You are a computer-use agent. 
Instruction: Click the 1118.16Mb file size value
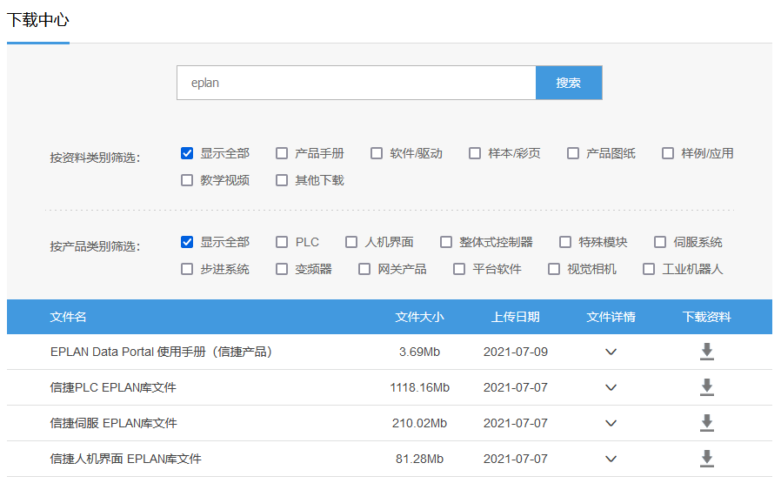click(419, 387)
